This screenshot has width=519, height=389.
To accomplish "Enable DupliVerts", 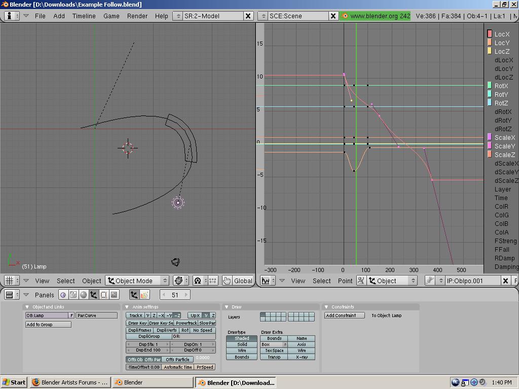I will pyautogui.click(x=166, y=330).
